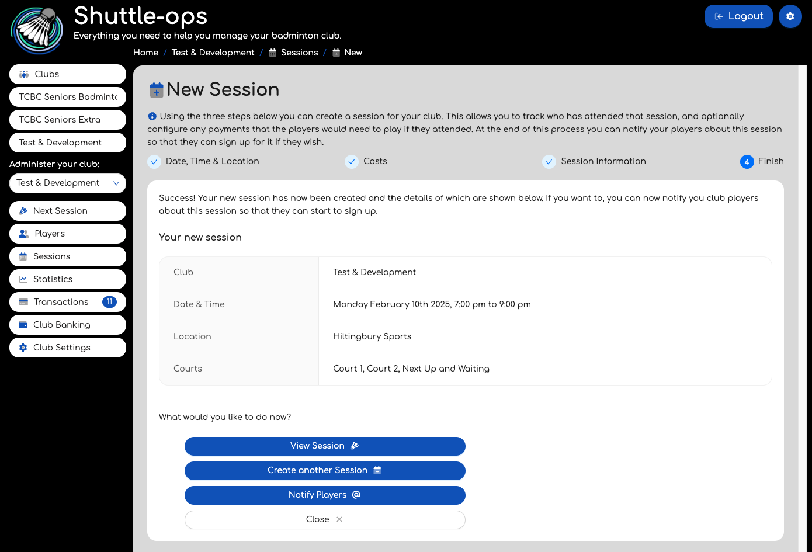
Task: Click the Transactions card icon
Action: pos(23,302)
